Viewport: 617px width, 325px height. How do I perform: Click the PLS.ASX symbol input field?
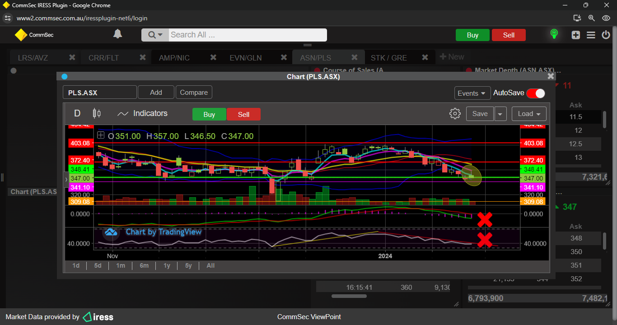pos(99,93)
